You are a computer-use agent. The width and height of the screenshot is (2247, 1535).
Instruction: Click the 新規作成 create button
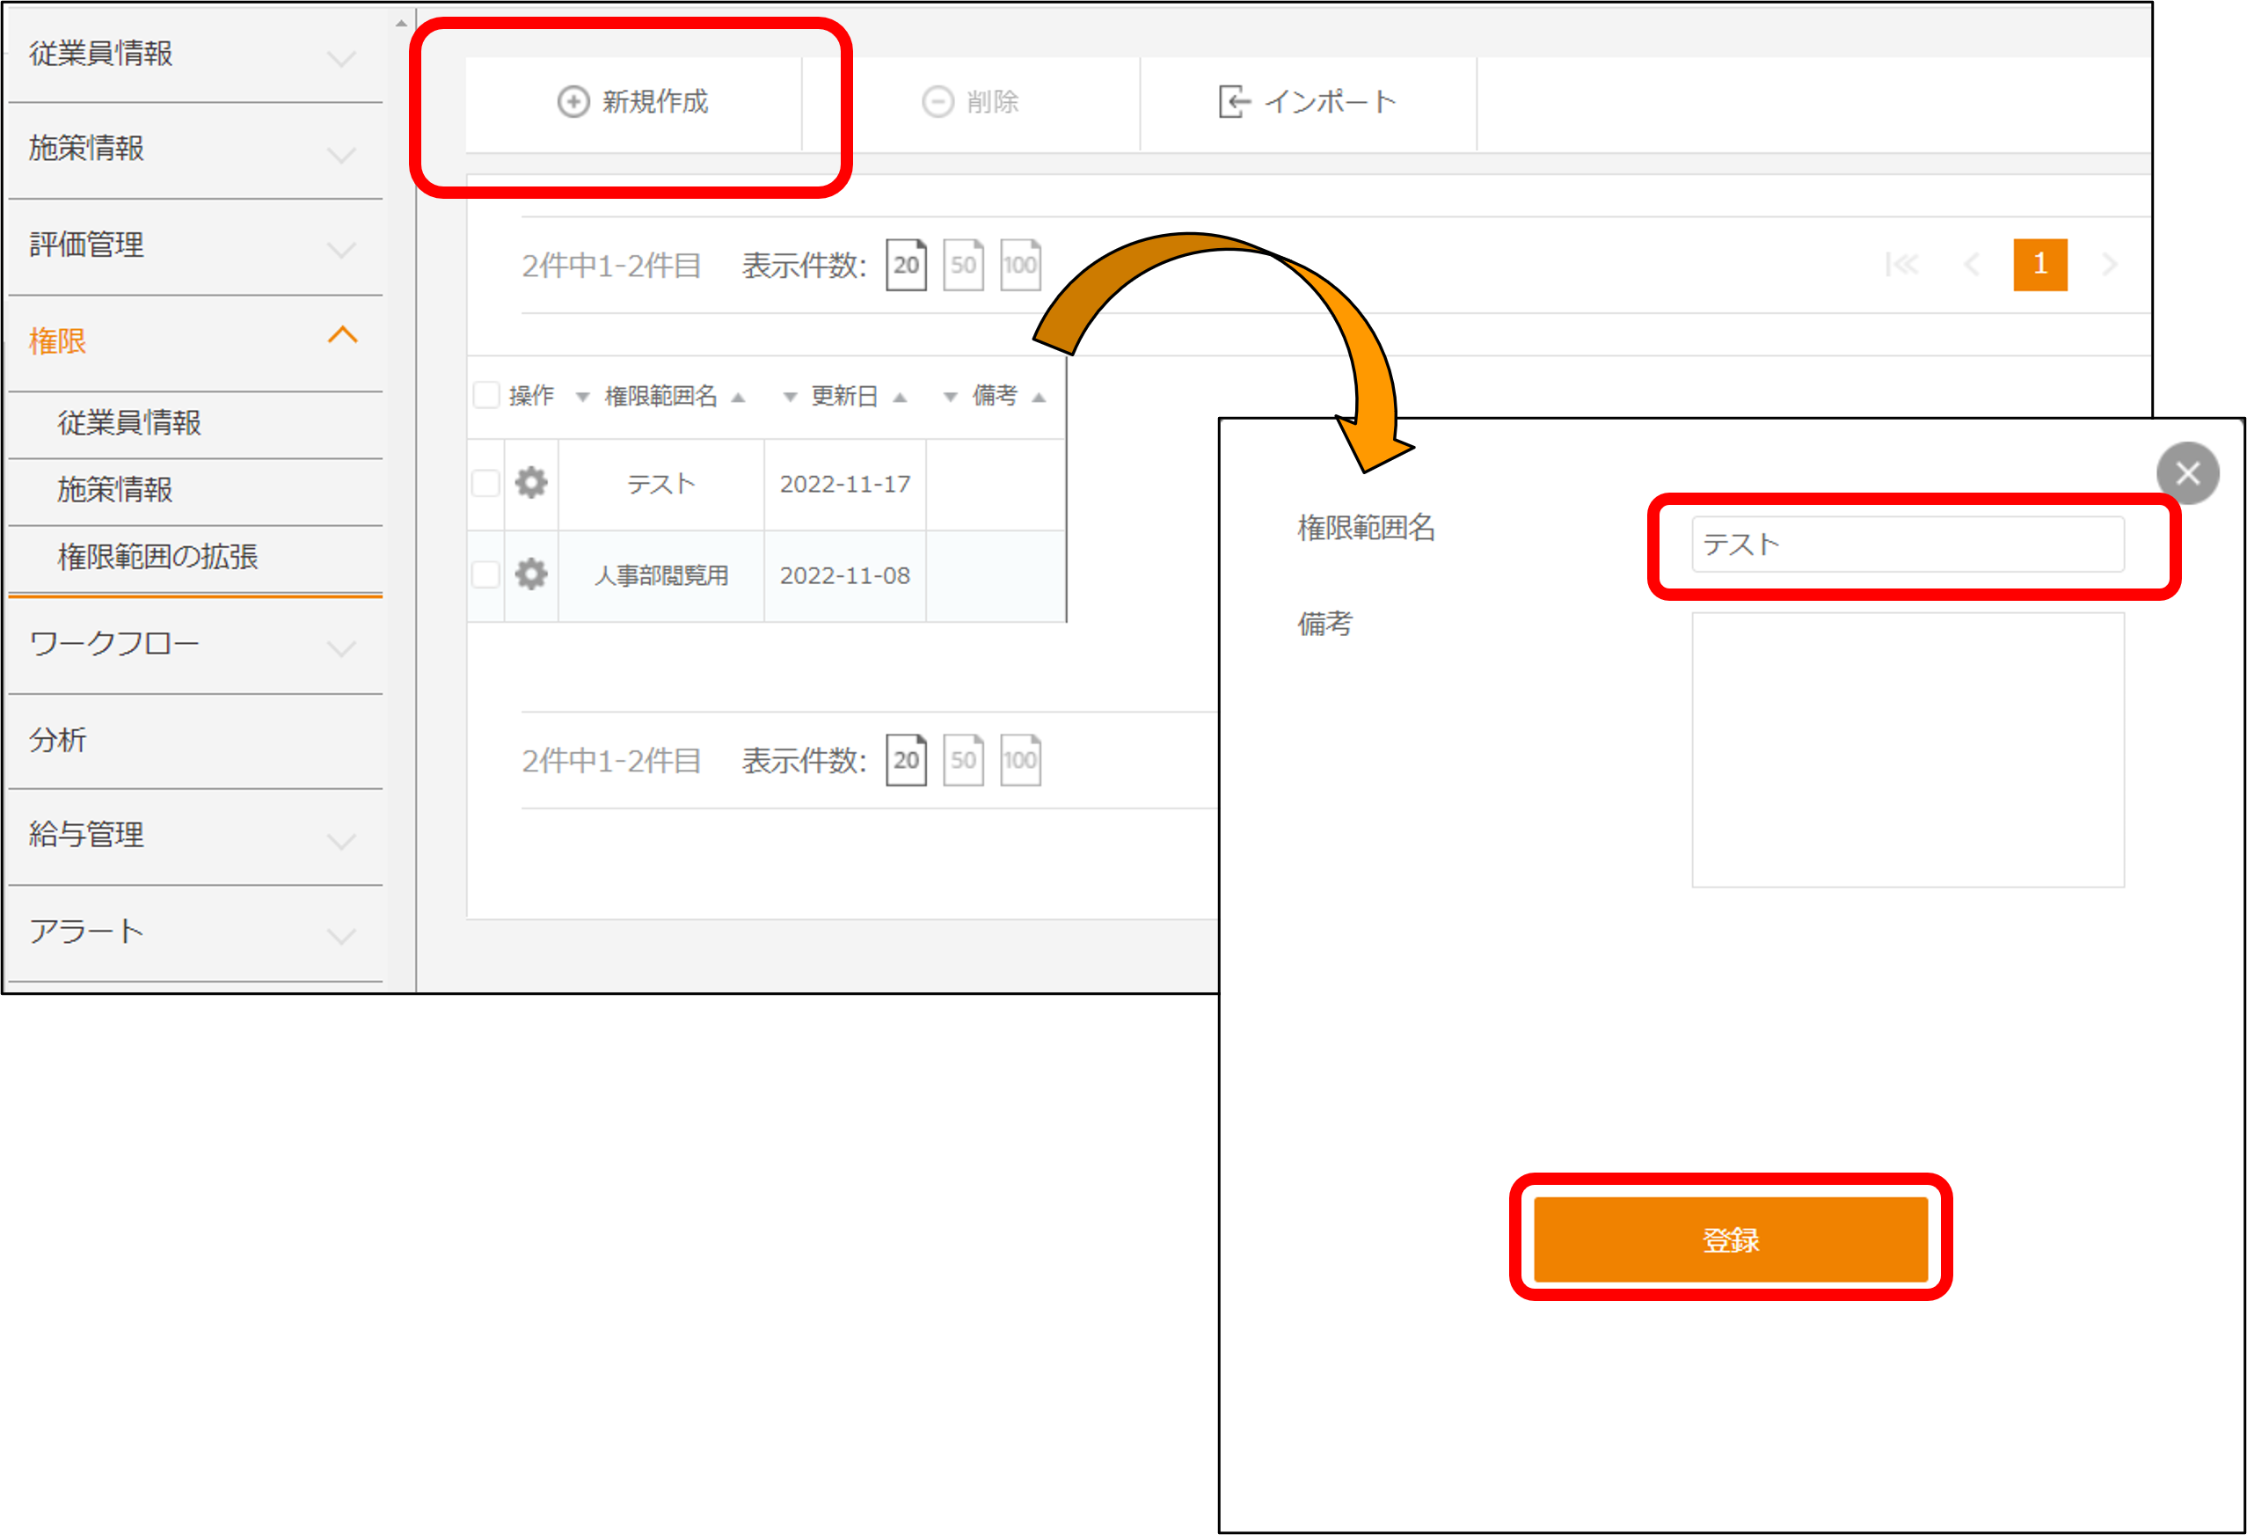[633, 103]
